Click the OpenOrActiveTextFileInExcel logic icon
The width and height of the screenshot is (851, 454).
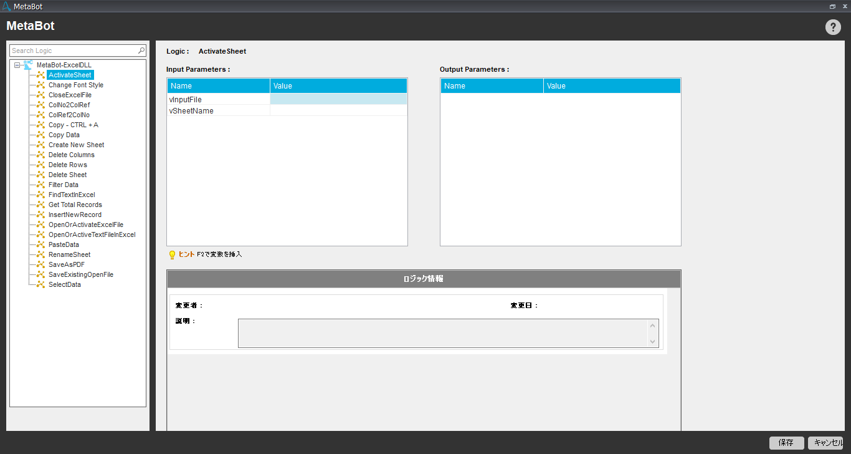pyautogui.click(x=40, y=234)
